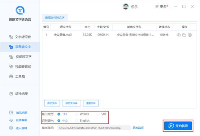Click the 迅捷文字转语音 app logo
This screenshot has width=200, height=136.
[x=20, y=10]
